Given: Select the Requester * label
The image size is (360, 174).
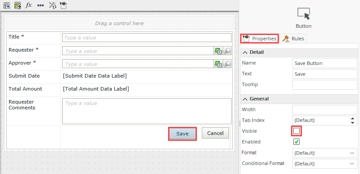Looking at the screenshot, I should click(23, 50).
